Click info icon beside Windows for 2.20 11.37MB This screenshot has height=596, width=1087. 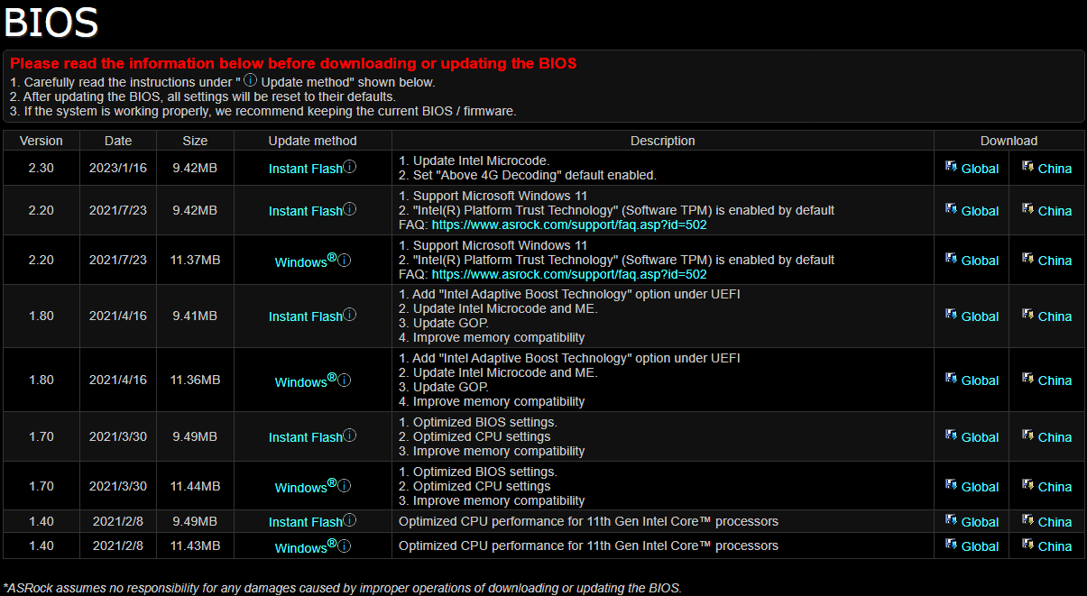click(x=345, y=260)
